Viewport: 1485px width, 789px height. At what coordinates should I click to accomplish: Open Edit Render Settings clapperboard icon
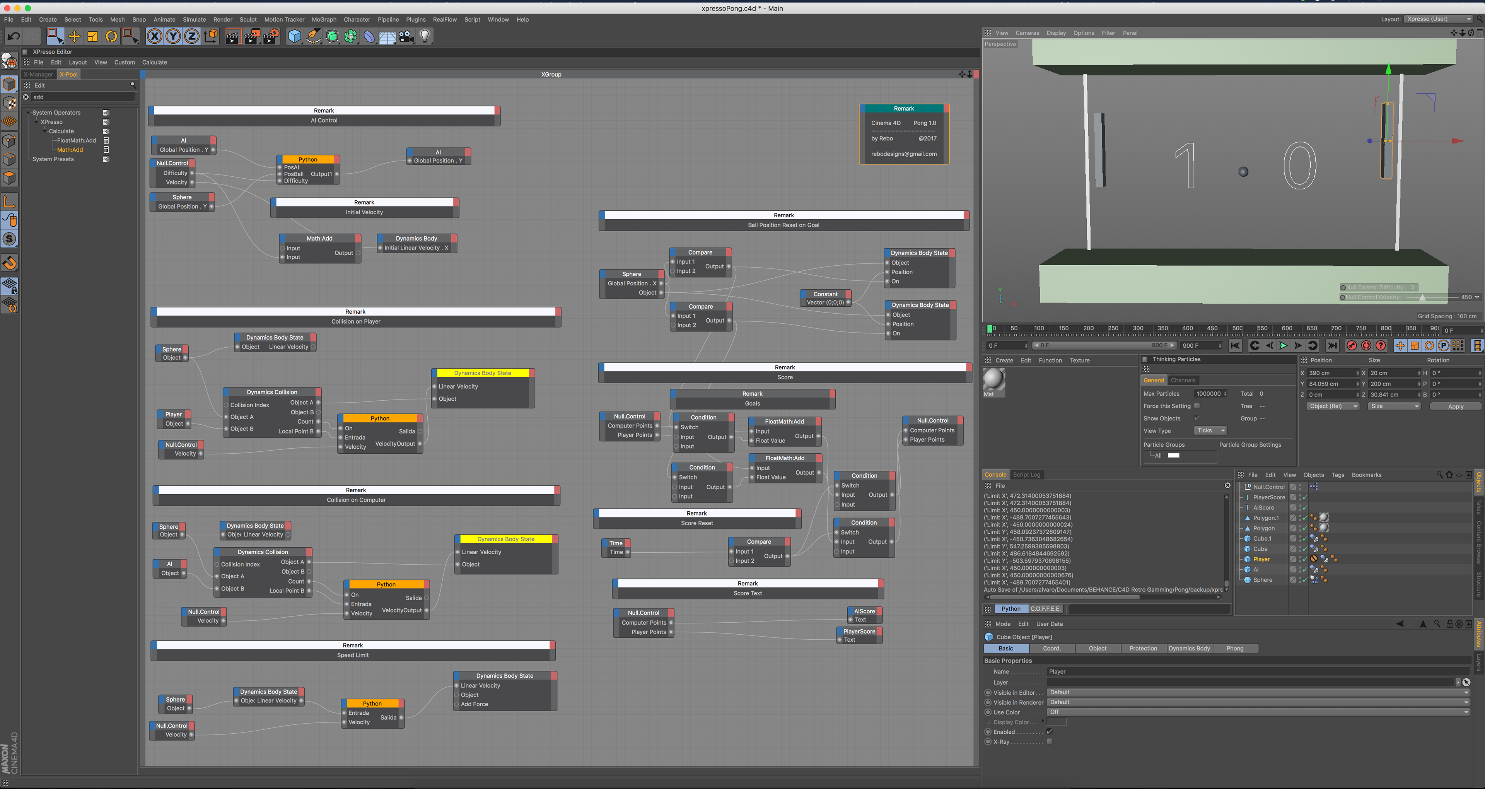(271, 36)
